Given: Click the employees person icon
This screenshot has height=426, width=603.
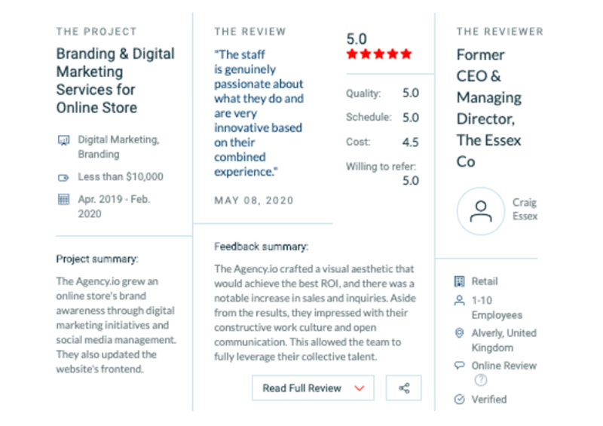Looking at the screenshot, I should tap(459, 301).
